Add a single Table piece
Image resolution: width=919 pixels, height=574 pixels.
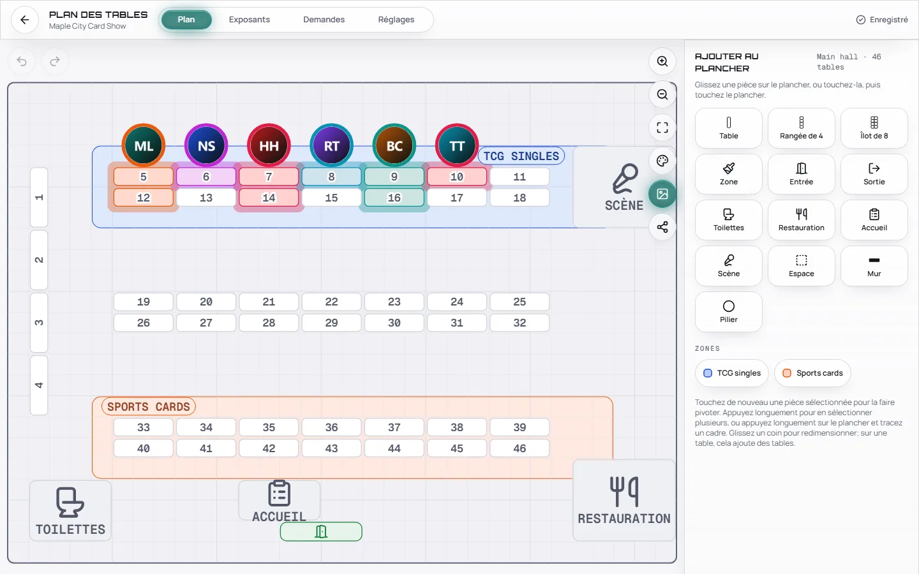(x=729, y=128)
